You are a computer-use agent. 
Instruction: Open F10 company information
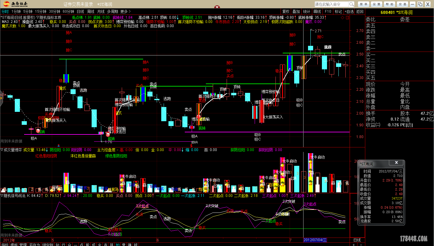click(328, 12)
